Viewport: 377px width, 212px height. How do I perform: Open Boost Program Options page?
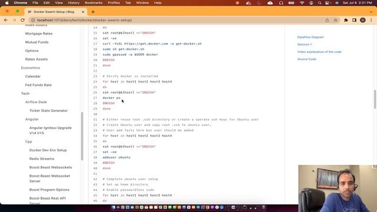pyautogui.click(x=49, y=190)
